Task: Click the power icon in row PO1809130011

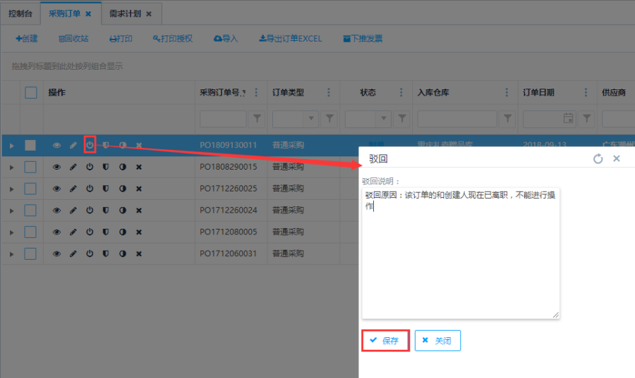Action: pos(90,145)
